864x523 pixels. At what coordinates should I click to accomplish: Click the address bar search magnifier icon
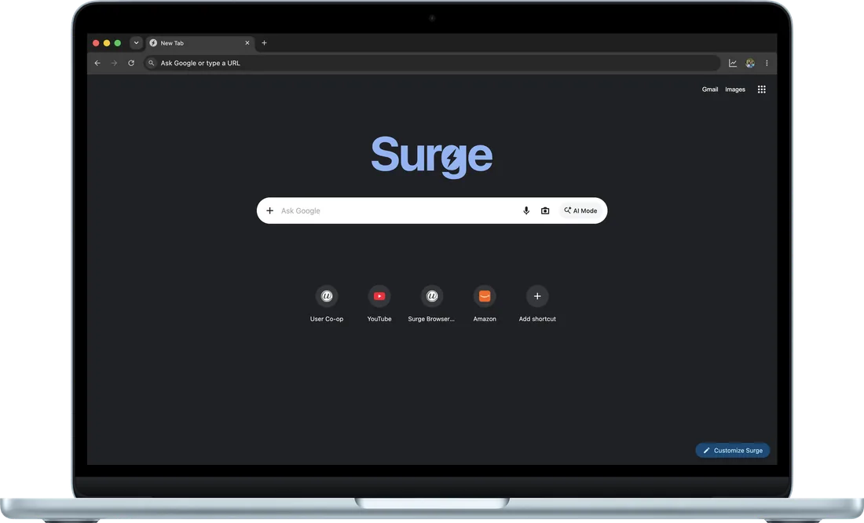point(152,63)
